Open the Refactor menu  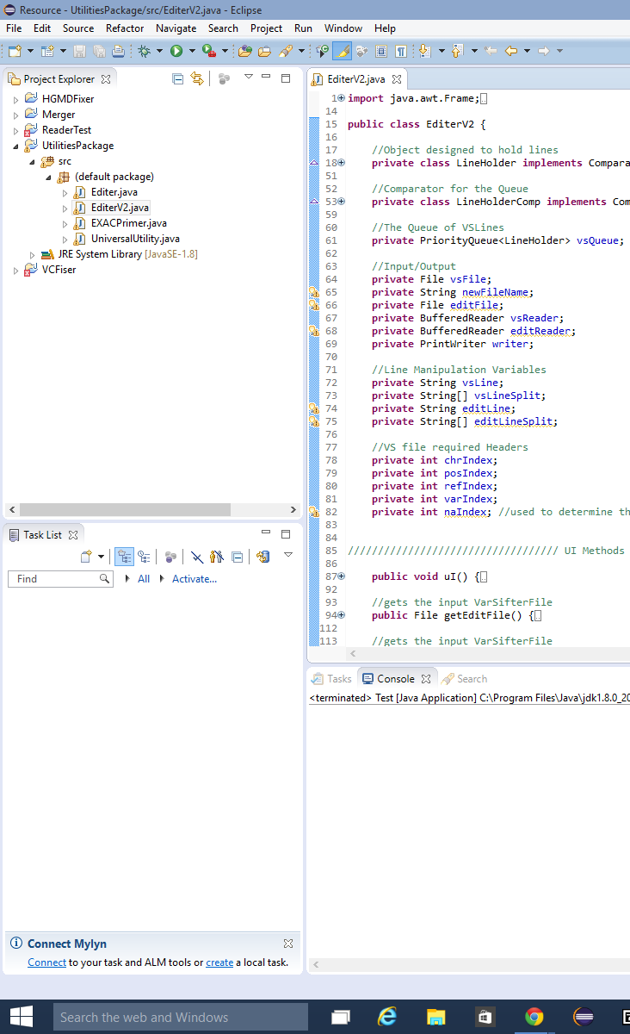(x=125, y=28)
